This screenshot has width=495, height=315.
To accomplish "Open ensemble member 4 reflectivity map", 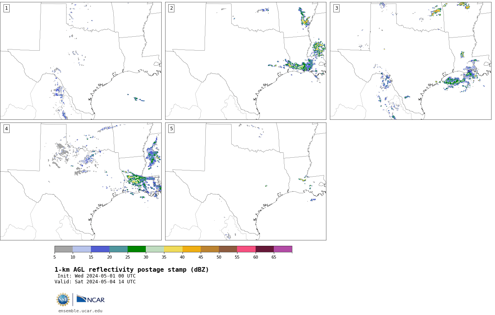I will pyautogui.click(x=81, y=181).
